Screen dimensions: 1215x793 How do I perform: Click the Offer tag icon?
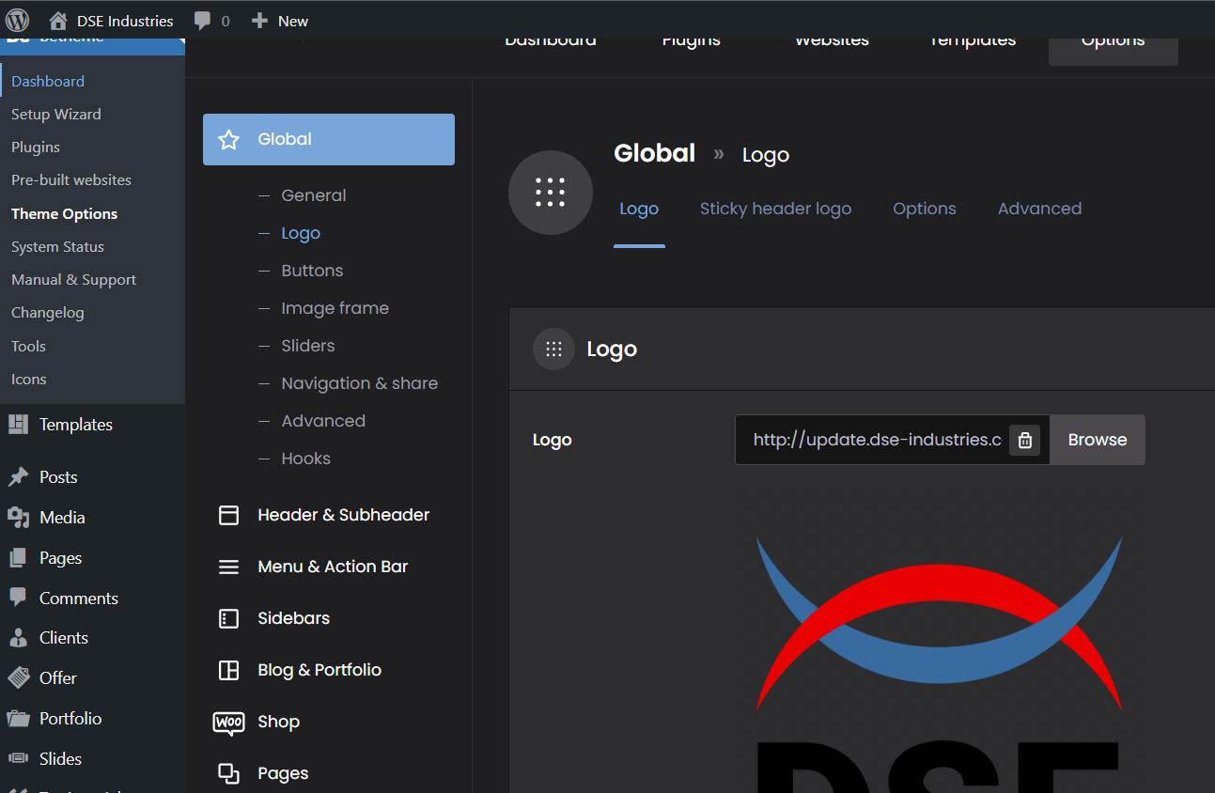click(x=18, y=677)
